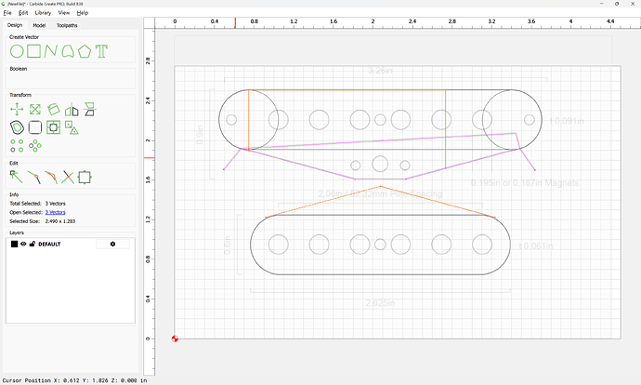The image size is (641, 385).
Task: Click the '0.9in' vertical dimension label
Action: coord(200,134)
